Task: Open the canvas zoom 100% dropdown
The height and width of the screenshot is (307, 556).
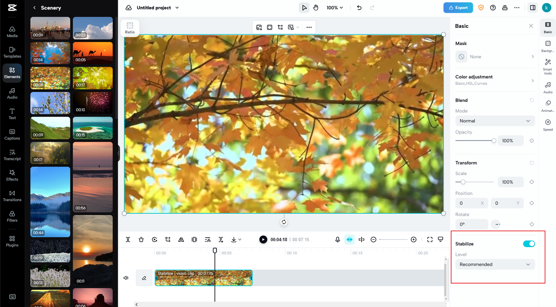Action: 335,8
